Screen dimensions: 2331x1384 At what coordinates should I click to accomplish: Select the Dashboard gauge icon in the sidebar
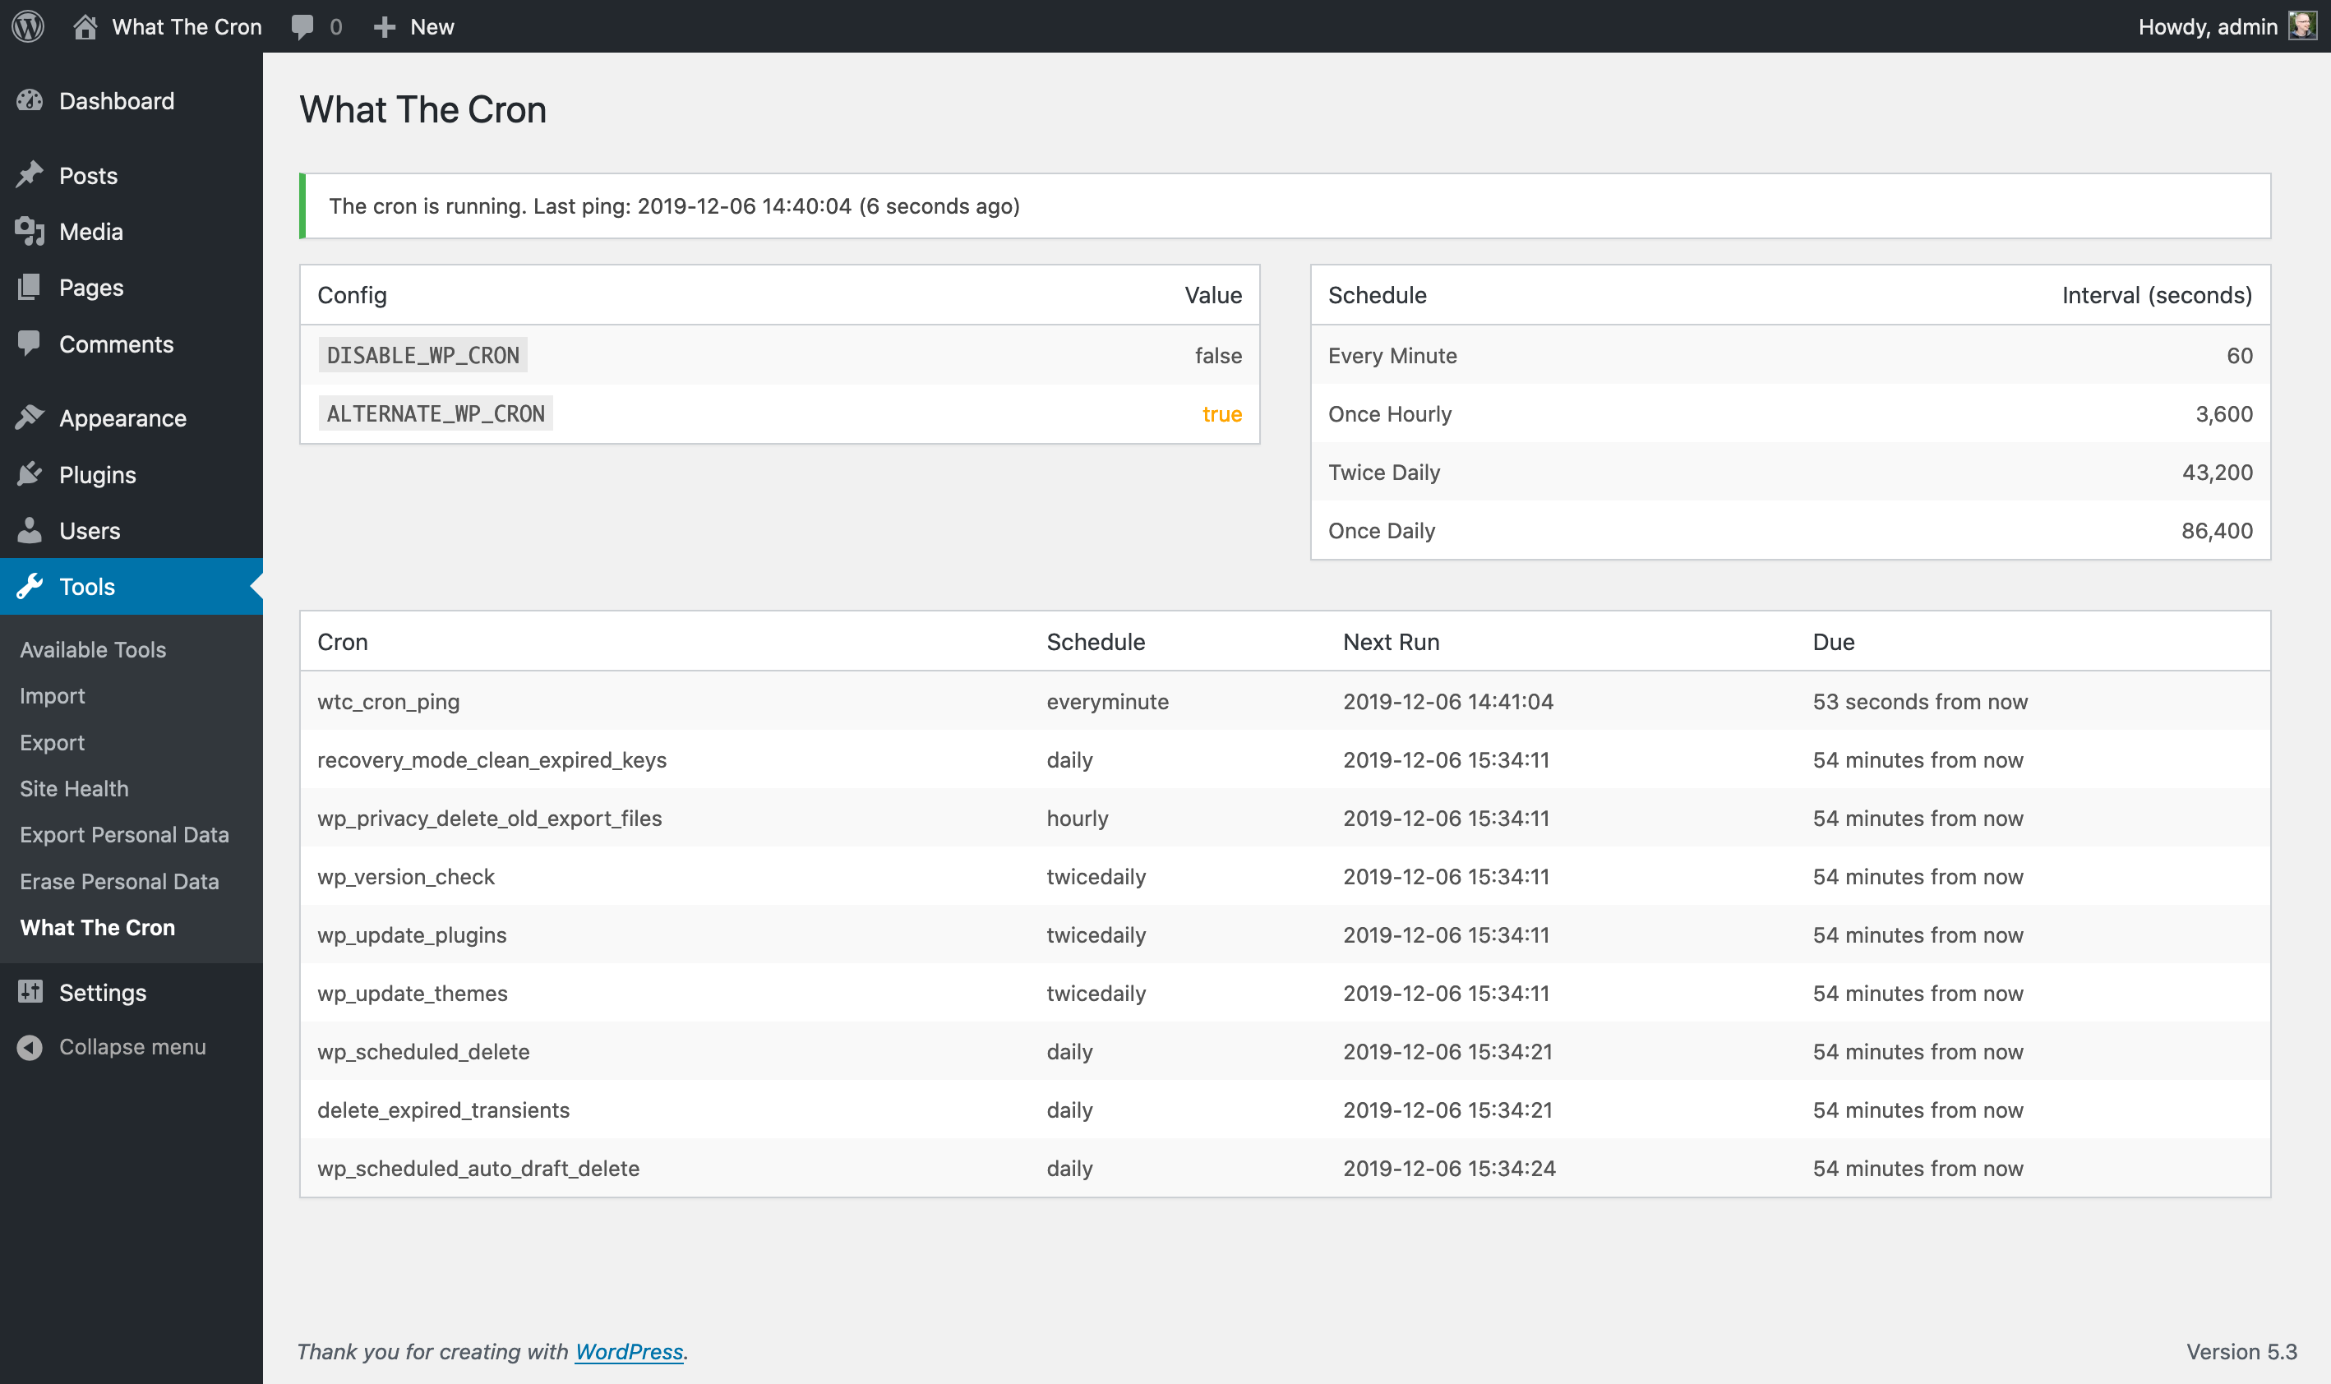coord(30,99)
